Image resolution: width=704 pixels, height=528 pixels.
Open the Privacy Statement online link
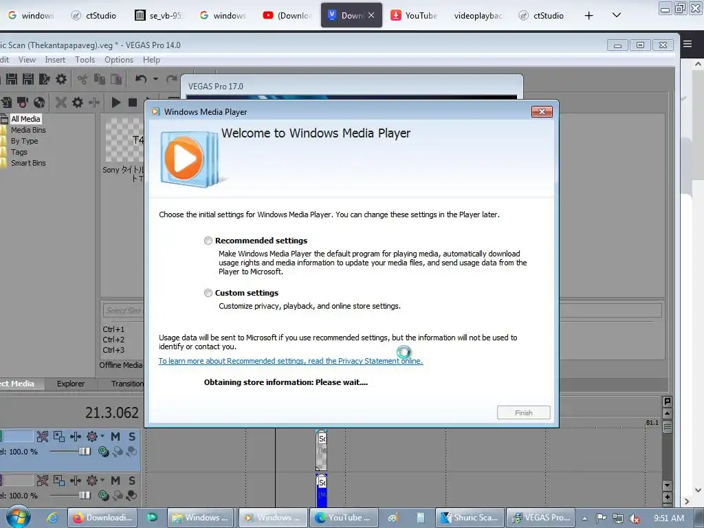(x=291, y=361)
